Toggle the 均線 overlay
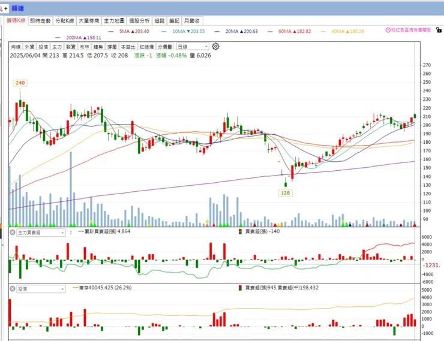The image size is (444, 341). click(16, 47)
